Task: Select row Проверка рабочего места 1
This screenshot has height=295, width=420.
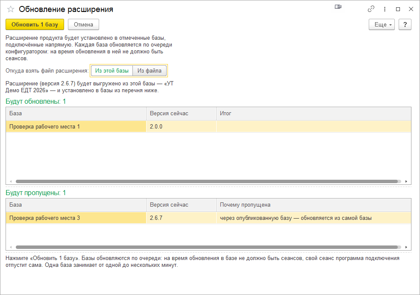Action: pos(209,127)
